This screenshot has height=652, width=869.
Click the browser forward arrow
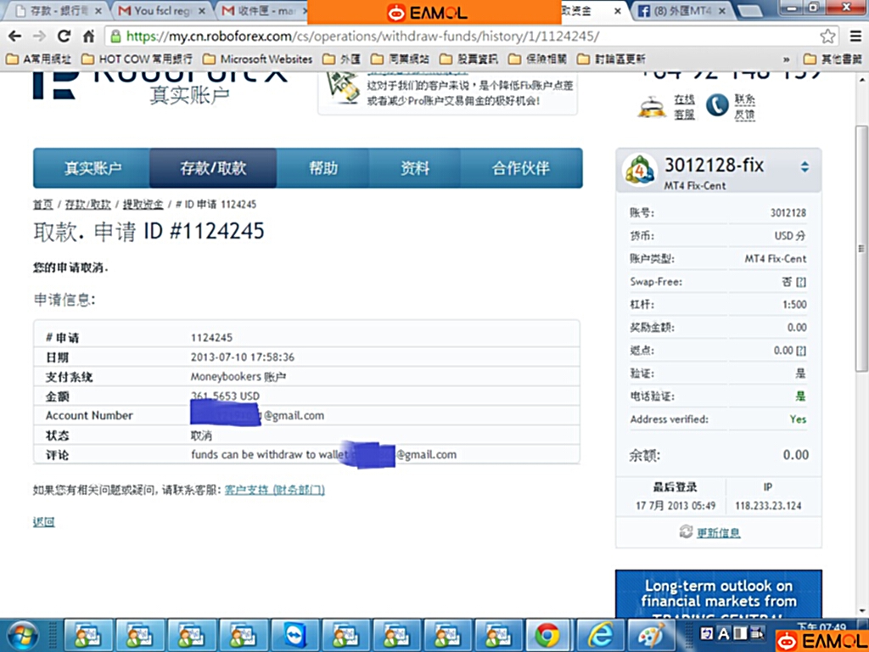click(x=39, y=37)
